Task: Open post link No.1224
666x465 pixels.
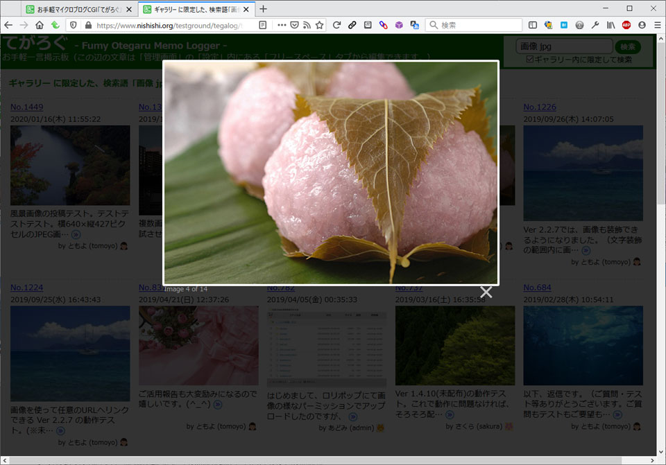Action: (x=27, y=287)
